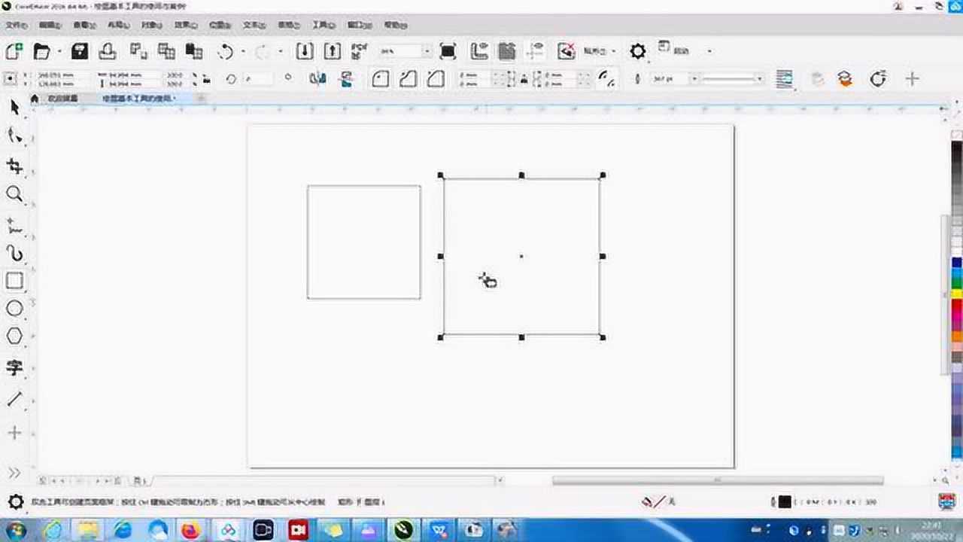Select the straight line dimension tool
This screenshot has height=542, width=963.
click(x=14, y=399)
